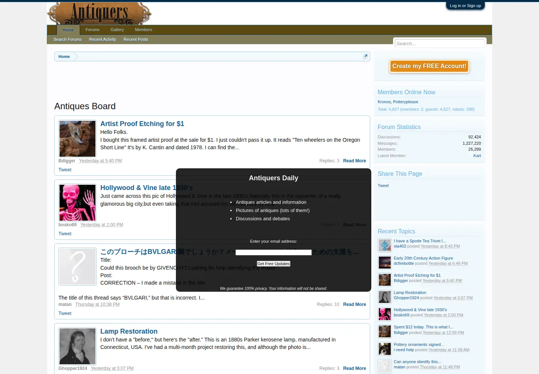
Task: Click dcfirebottle's avatar in Recent Topics
Action: click(384, 262)
